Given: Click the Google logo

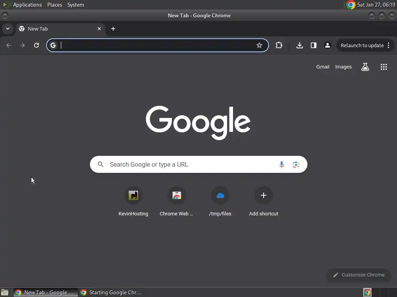Looking at the screenshot, I should click(x=198, y=123).
